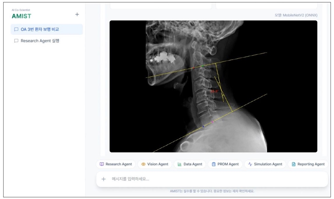Click chat bubble icon of Research Agent 실행

(16, 41)
